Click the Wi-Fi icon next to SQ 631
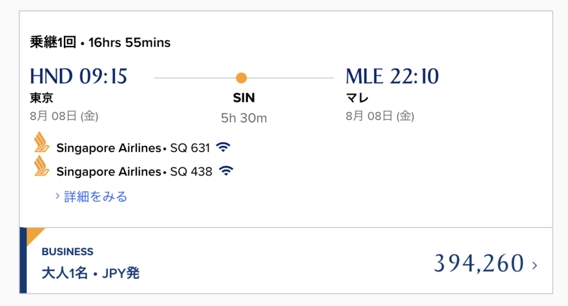 (223, 147)
